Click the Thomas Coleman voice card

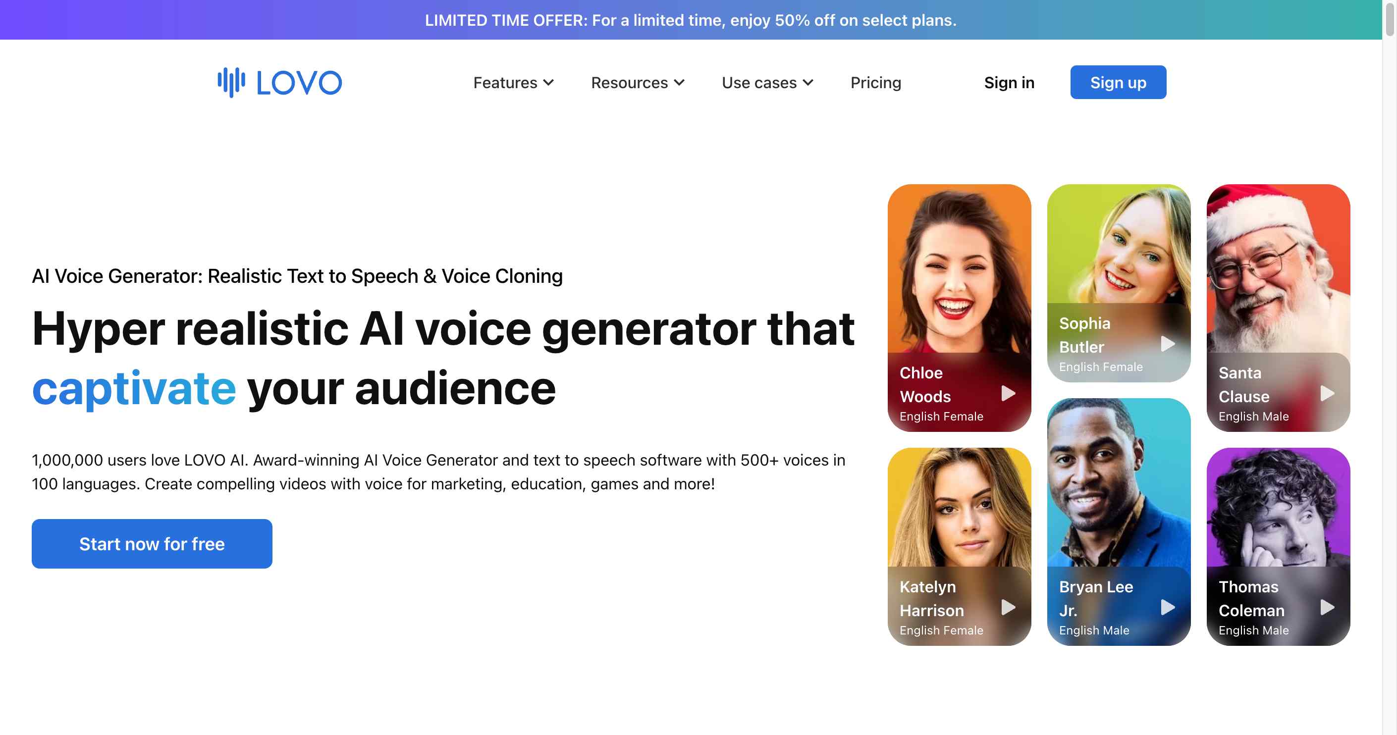(1278, 515)
